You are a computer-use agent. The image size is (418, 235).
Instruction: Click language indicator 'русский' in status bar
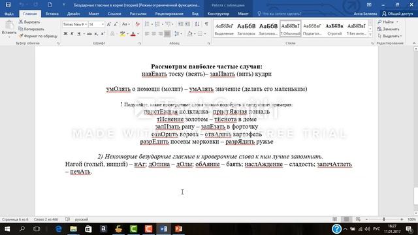pos(82,219)
